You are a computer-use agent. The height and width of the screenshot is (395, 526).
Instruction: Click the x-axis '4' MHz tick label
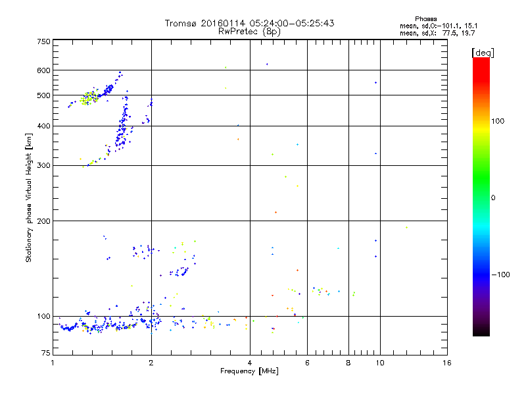(250, 363)
